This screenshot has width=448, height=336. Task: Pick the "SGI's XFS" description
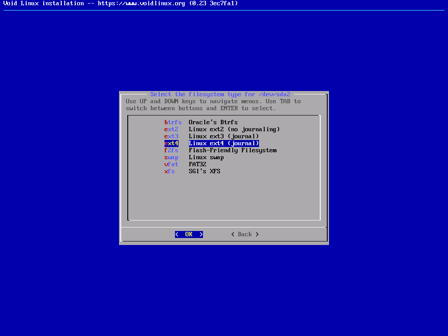click(204, 171)
